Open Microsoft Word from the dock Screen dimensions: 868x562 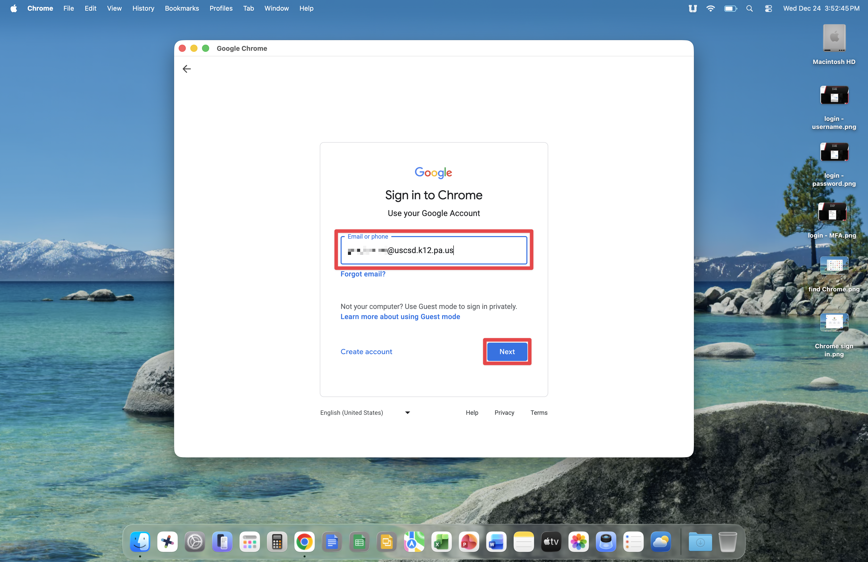pos(496,542)
